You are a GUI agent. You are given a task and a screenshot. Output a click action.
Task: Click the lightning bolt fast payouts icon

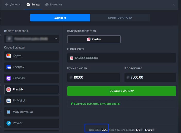pyautogui.click(x=72, y=104)
